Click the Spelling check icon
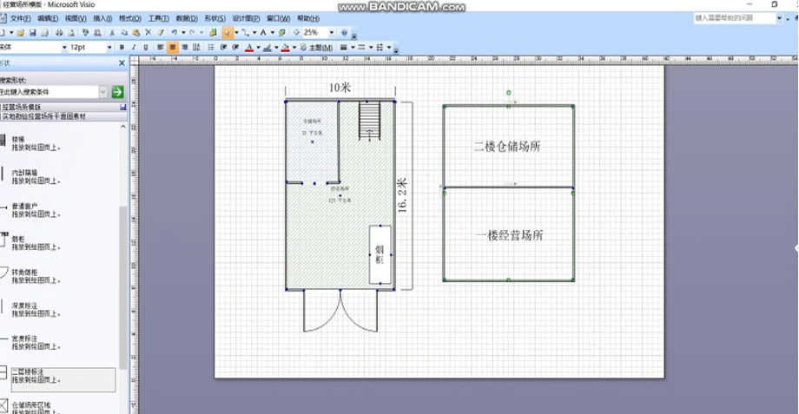This screenshot has width=799, height=414. tap(85, 33)
